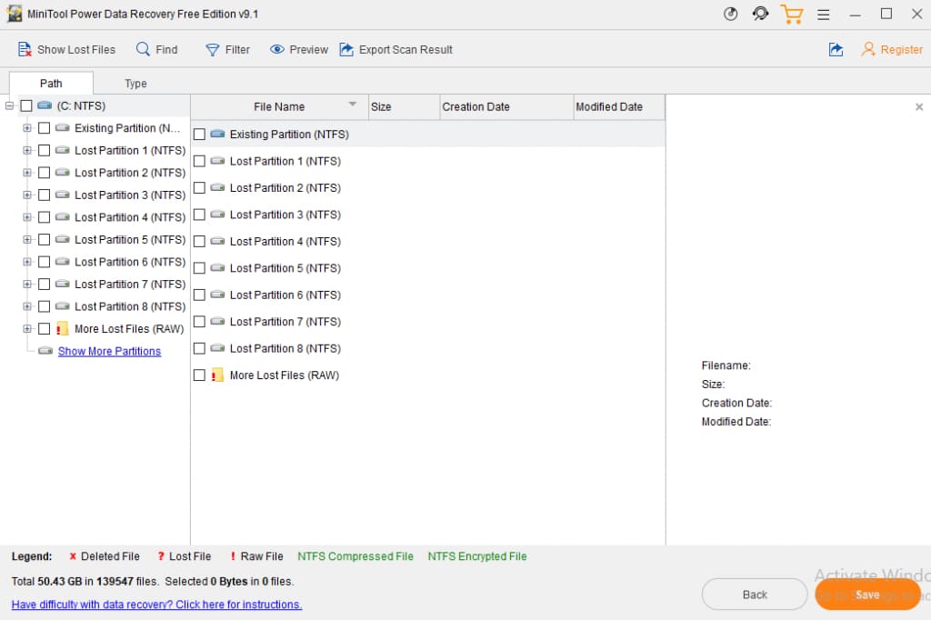The image size is (931, 620).
Task: Check More Lost Files checkbox in tree
Action: [x=44, y=328]
